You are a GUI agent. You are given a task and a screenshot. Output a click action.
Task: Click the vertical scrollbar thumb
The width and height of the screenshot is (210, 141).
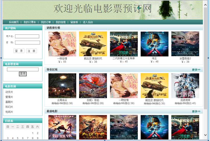coord(205,58)
